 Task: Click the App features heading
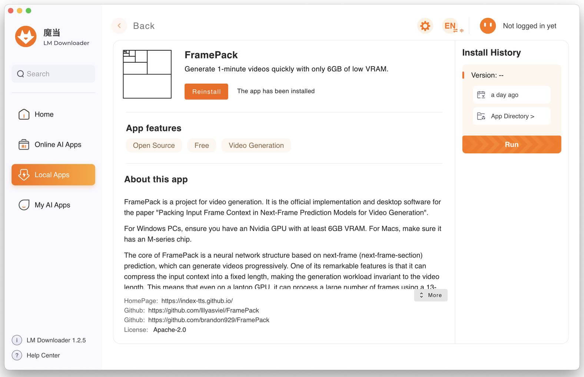point(154,128)
